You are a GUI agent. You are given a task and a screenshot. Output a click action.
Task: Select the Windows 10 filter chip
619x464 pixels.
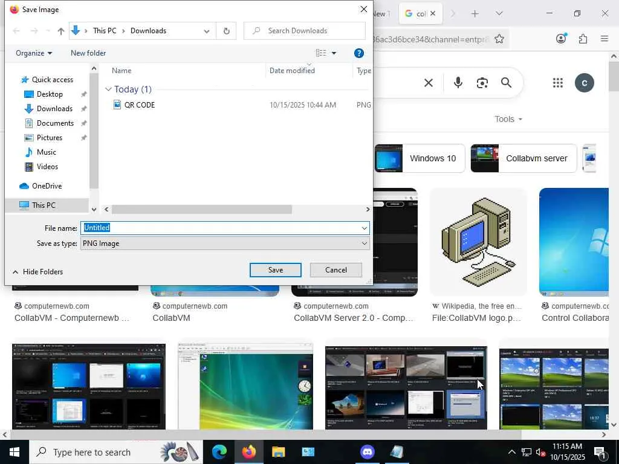(420, 158)
